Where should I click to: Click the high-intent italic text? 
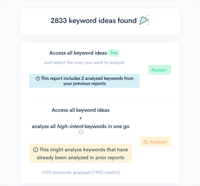[x=70, y=126]
